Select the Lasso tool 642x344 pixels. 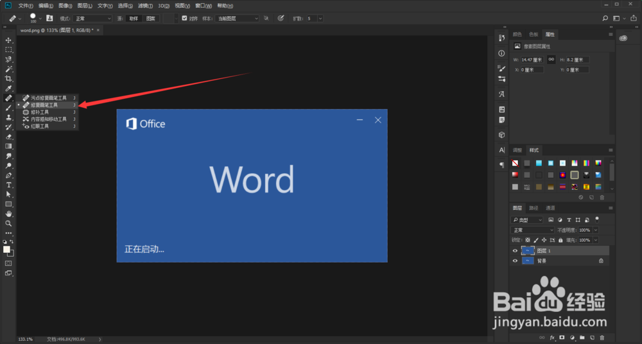(x=8, y=60)
